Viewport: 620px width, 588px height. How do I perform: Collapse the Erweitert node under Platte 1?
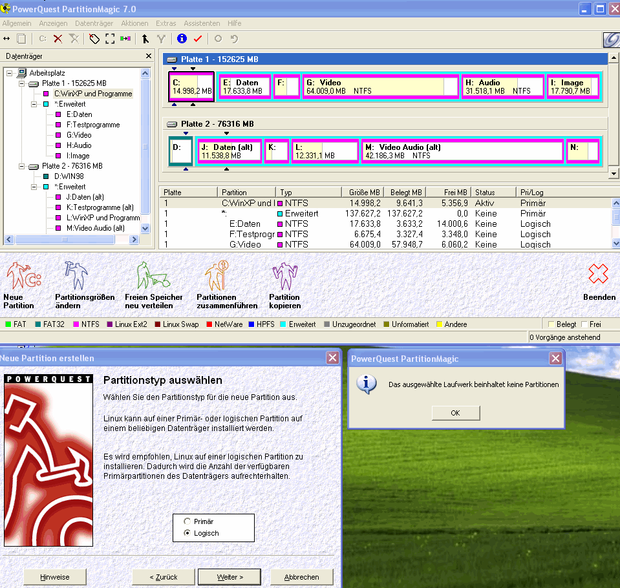34,104
